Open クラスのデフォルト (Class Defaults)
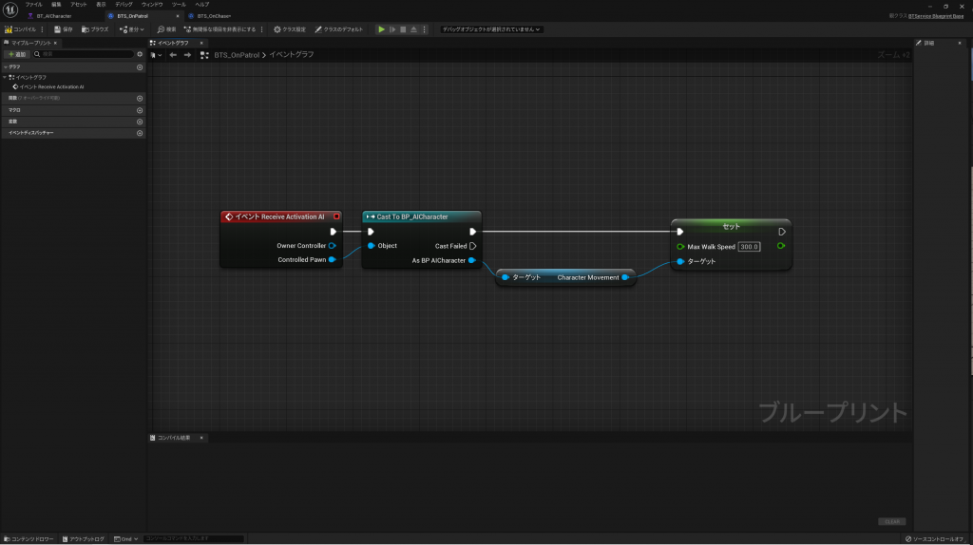 [339, 29]
